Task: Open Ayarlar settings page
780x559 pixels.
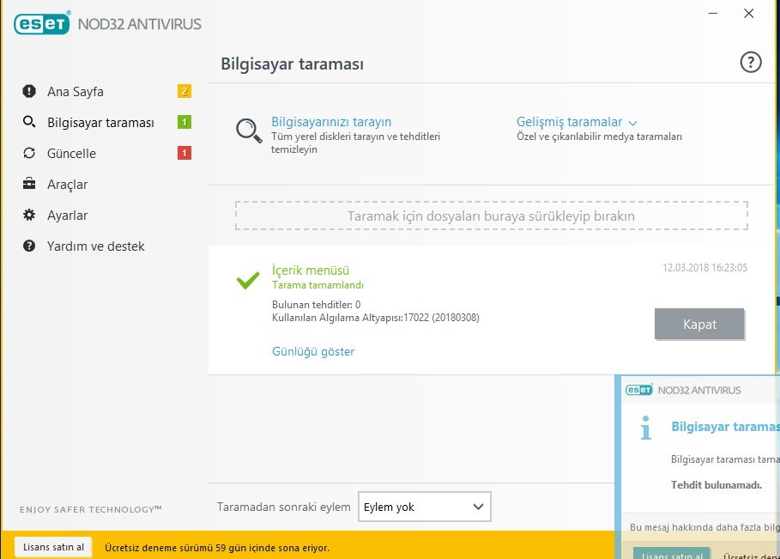Action: pyautogui.click(x=67, y=215)
